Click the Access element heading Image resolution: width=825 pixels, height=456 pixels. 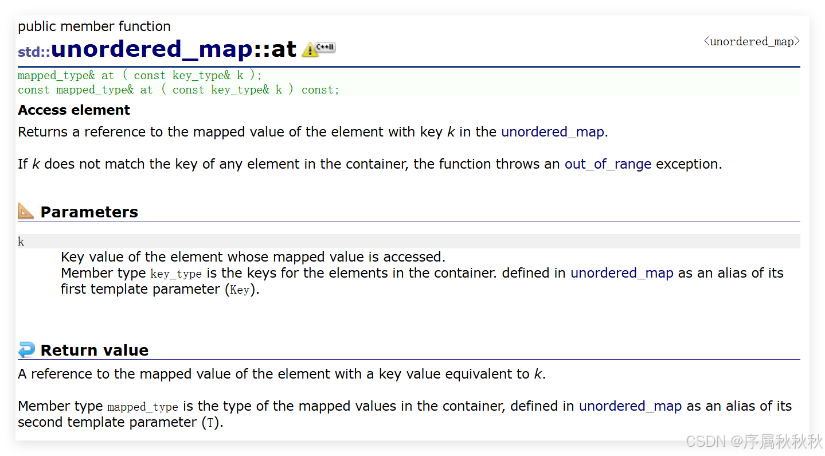[x=74, y=110]
